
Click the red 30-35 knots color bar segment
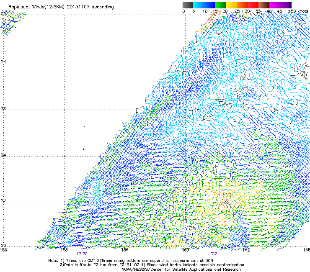[x=253, y=5]
